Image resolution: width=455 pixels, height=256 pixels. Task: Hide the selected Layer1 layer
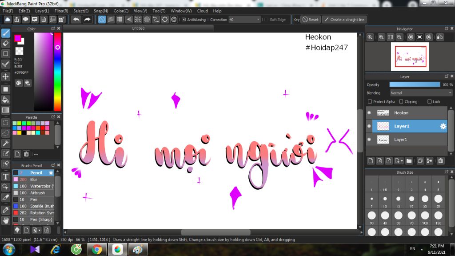tap(369, 126)
